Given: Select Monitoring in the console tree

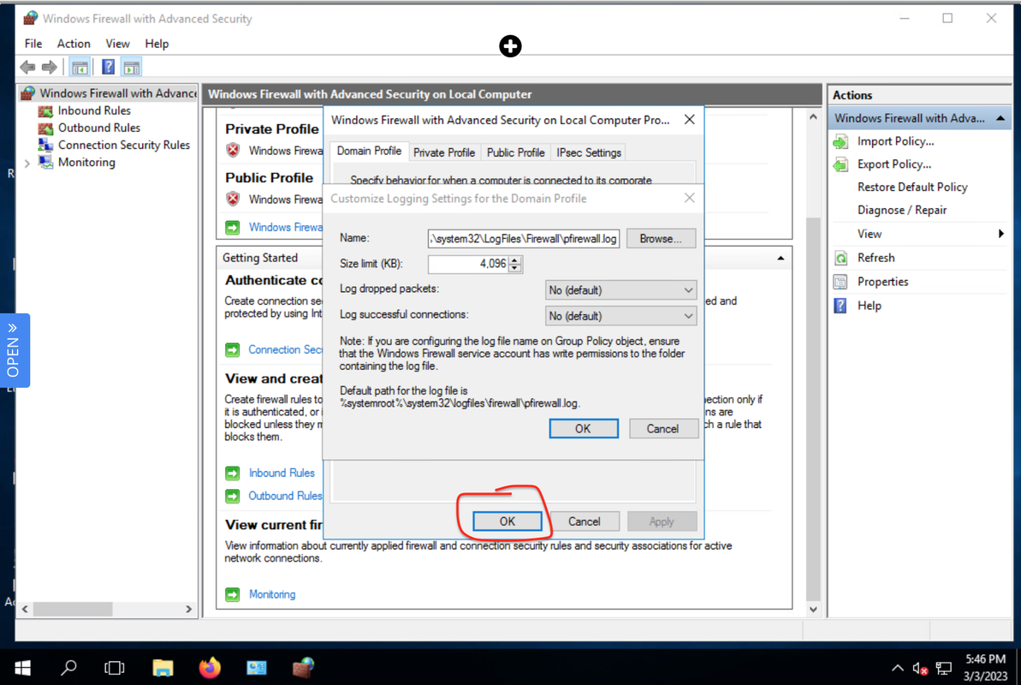Looking at the screenshot, I should [86, 163].
